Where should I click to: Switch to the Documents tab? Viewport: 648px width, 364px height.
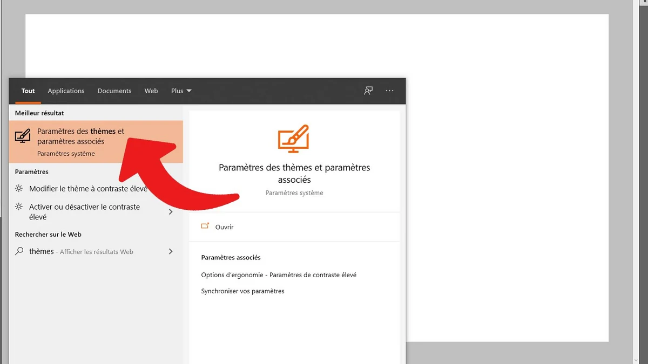114,91
